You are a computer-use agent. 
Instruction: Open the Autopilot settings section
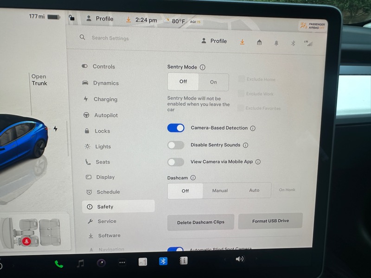coord(106,115)
